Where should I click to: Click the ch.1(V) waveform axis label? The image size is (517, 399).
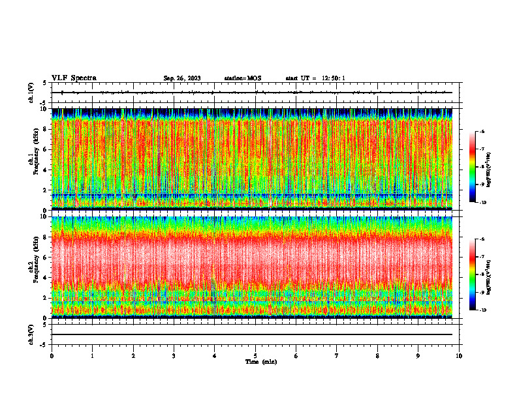click(x=31, y=93)
